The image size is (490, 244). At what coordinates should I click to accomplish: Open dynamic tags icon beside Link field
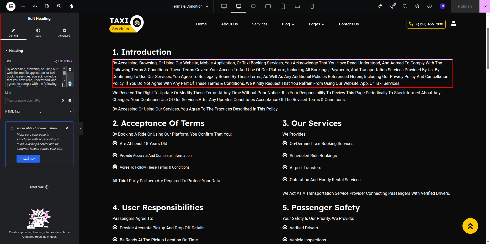point(70,101)
